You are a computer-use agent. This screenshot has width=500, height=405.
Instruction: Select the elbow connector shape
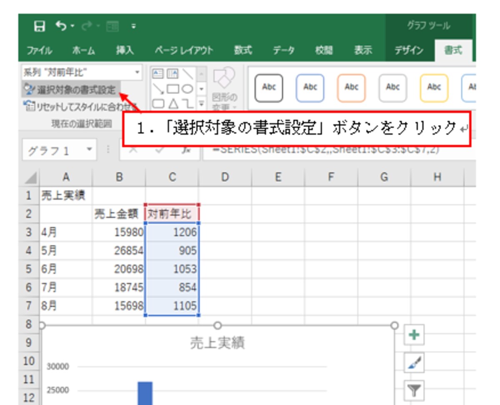pyautogui.click(x=188, y=104)
